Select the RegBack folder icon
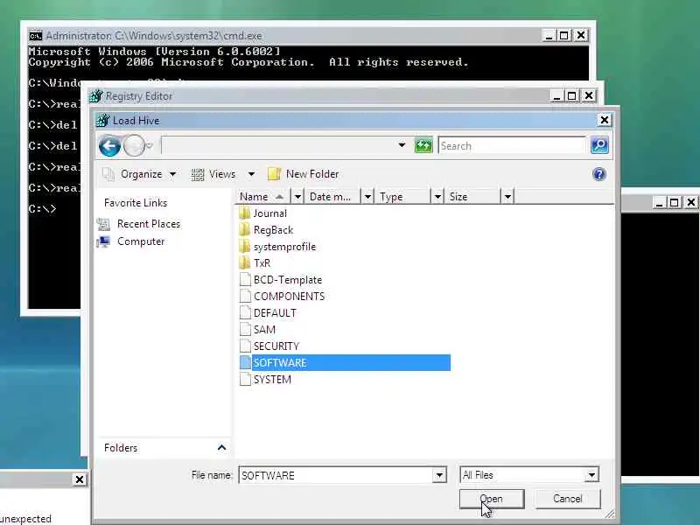The width and height of the screenshot is (700, 525). click(x=245, y=229)
